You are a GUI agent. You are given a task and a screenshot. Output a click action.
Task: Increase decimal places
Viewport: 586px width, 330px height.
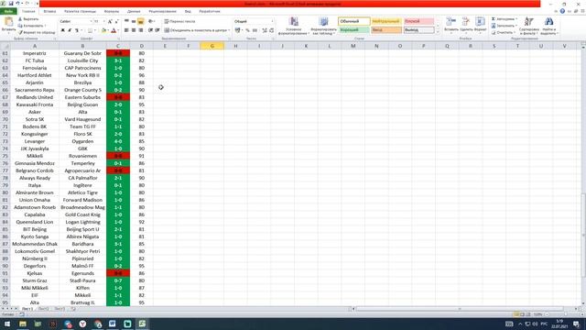265,30
